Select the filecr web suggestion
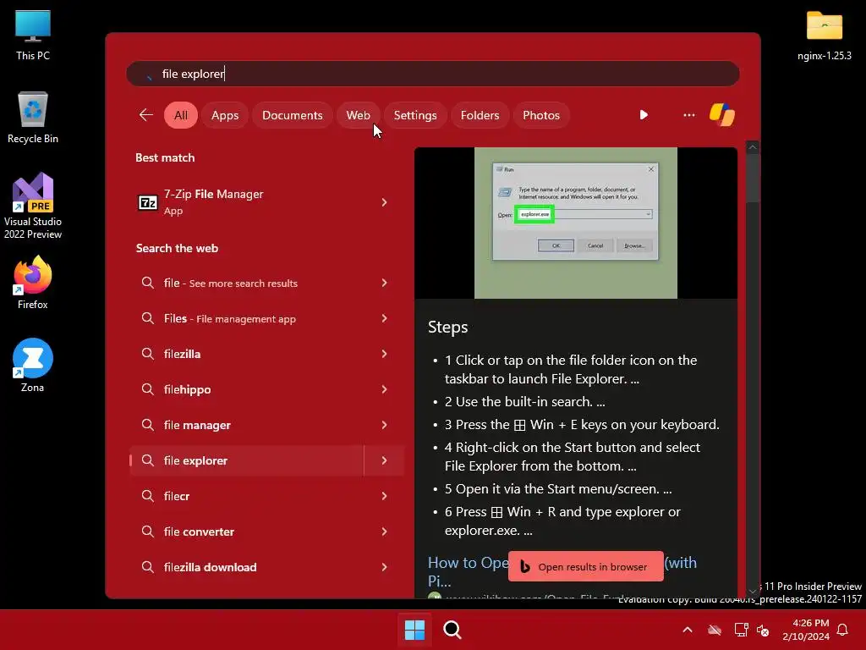Viewport: 866px width, 650px height. [246, 496]
